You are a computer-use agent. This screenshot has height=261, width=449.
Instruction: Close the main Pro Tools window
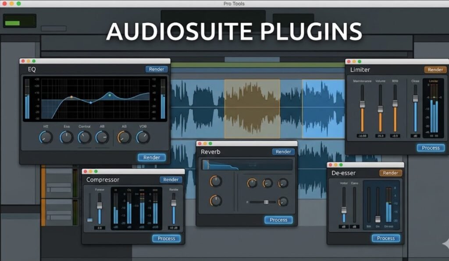(4, 4)
